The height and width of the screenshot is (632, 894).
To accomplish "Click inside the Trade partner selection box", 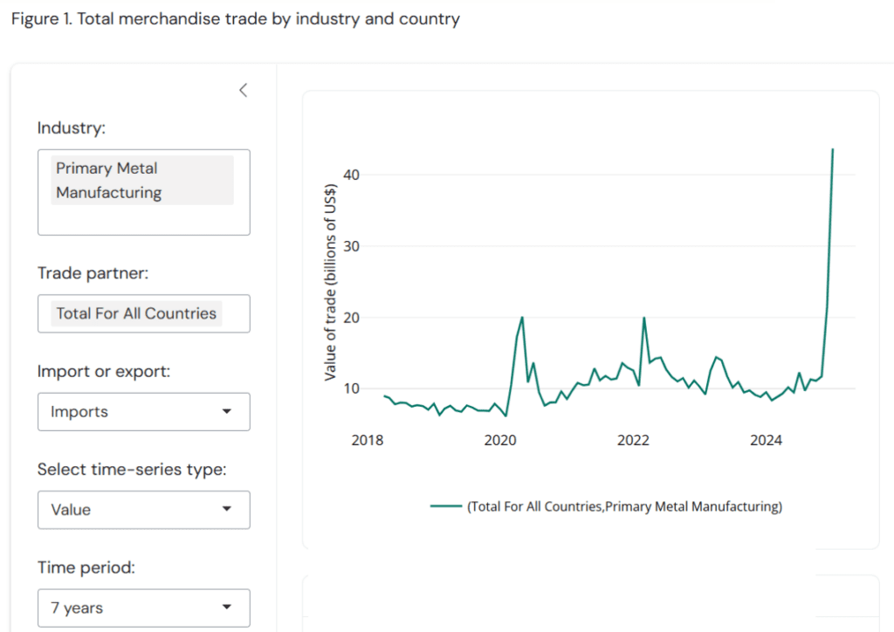I will 143,313.
